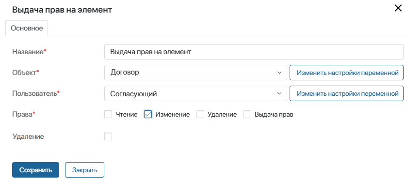Open the Пользователь dropdown showing Согласующий
The width and height of the screenshot is (406, 180).
tap(195, 93)
